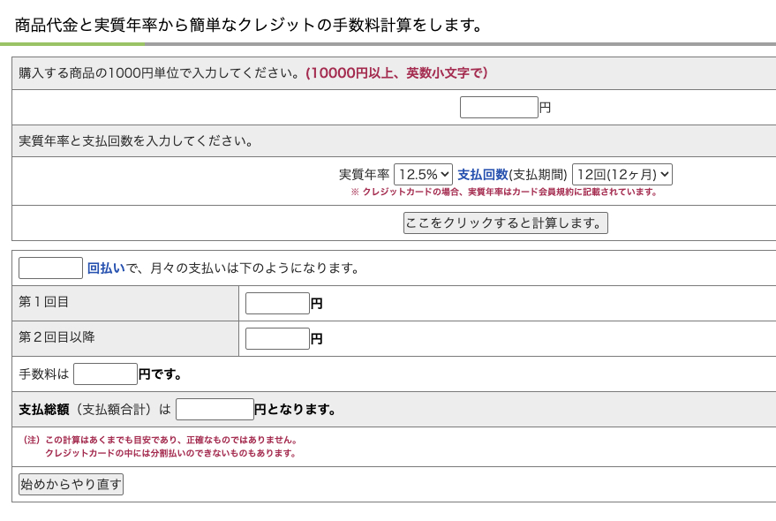Focus the installment count input field

point(49,267)
